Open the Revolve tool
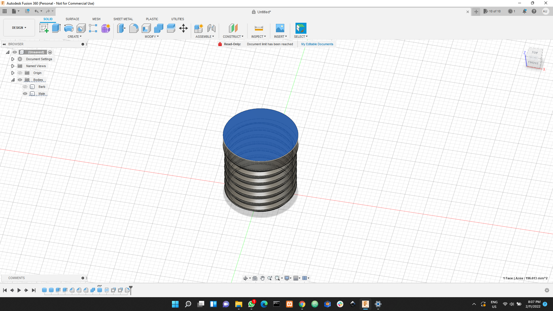This screenshot has width=553, height=311. pos(68,28)
